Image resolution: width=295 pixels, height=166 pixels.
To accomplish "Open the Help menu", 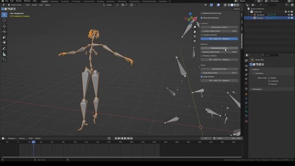I will tap(35, 1).
